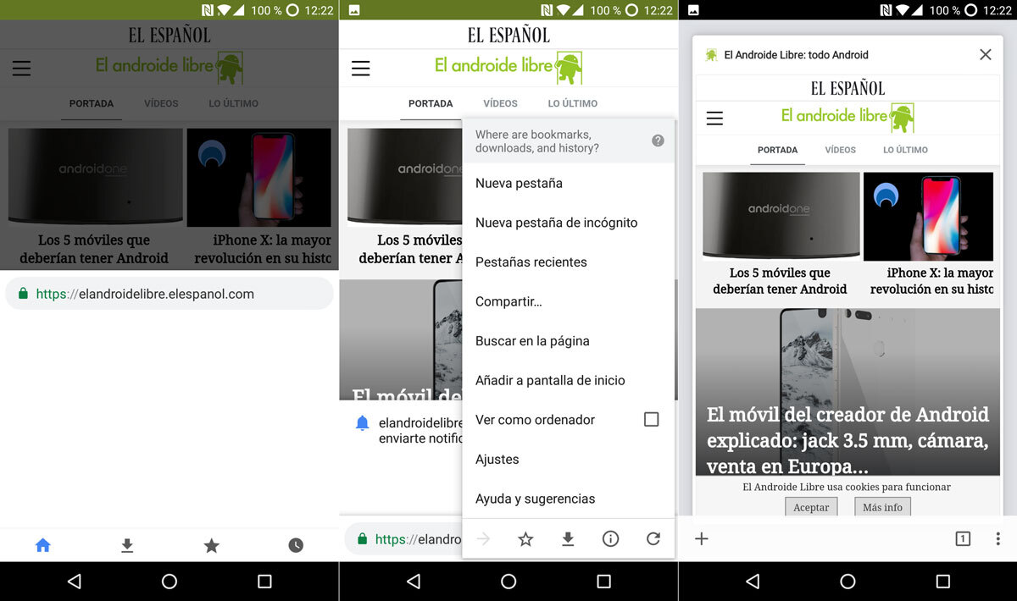The image size is (1017, 601).
Task: Tap the blue notification bell icon
Action: click(x=363, y=422)
